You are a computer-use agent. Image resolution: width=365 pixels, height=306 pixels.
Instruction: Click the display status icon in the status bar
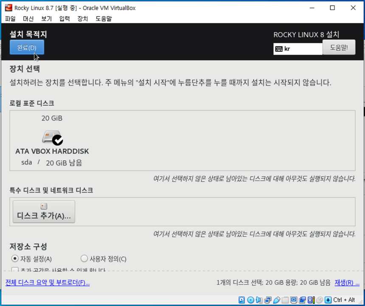coord(294,300)
